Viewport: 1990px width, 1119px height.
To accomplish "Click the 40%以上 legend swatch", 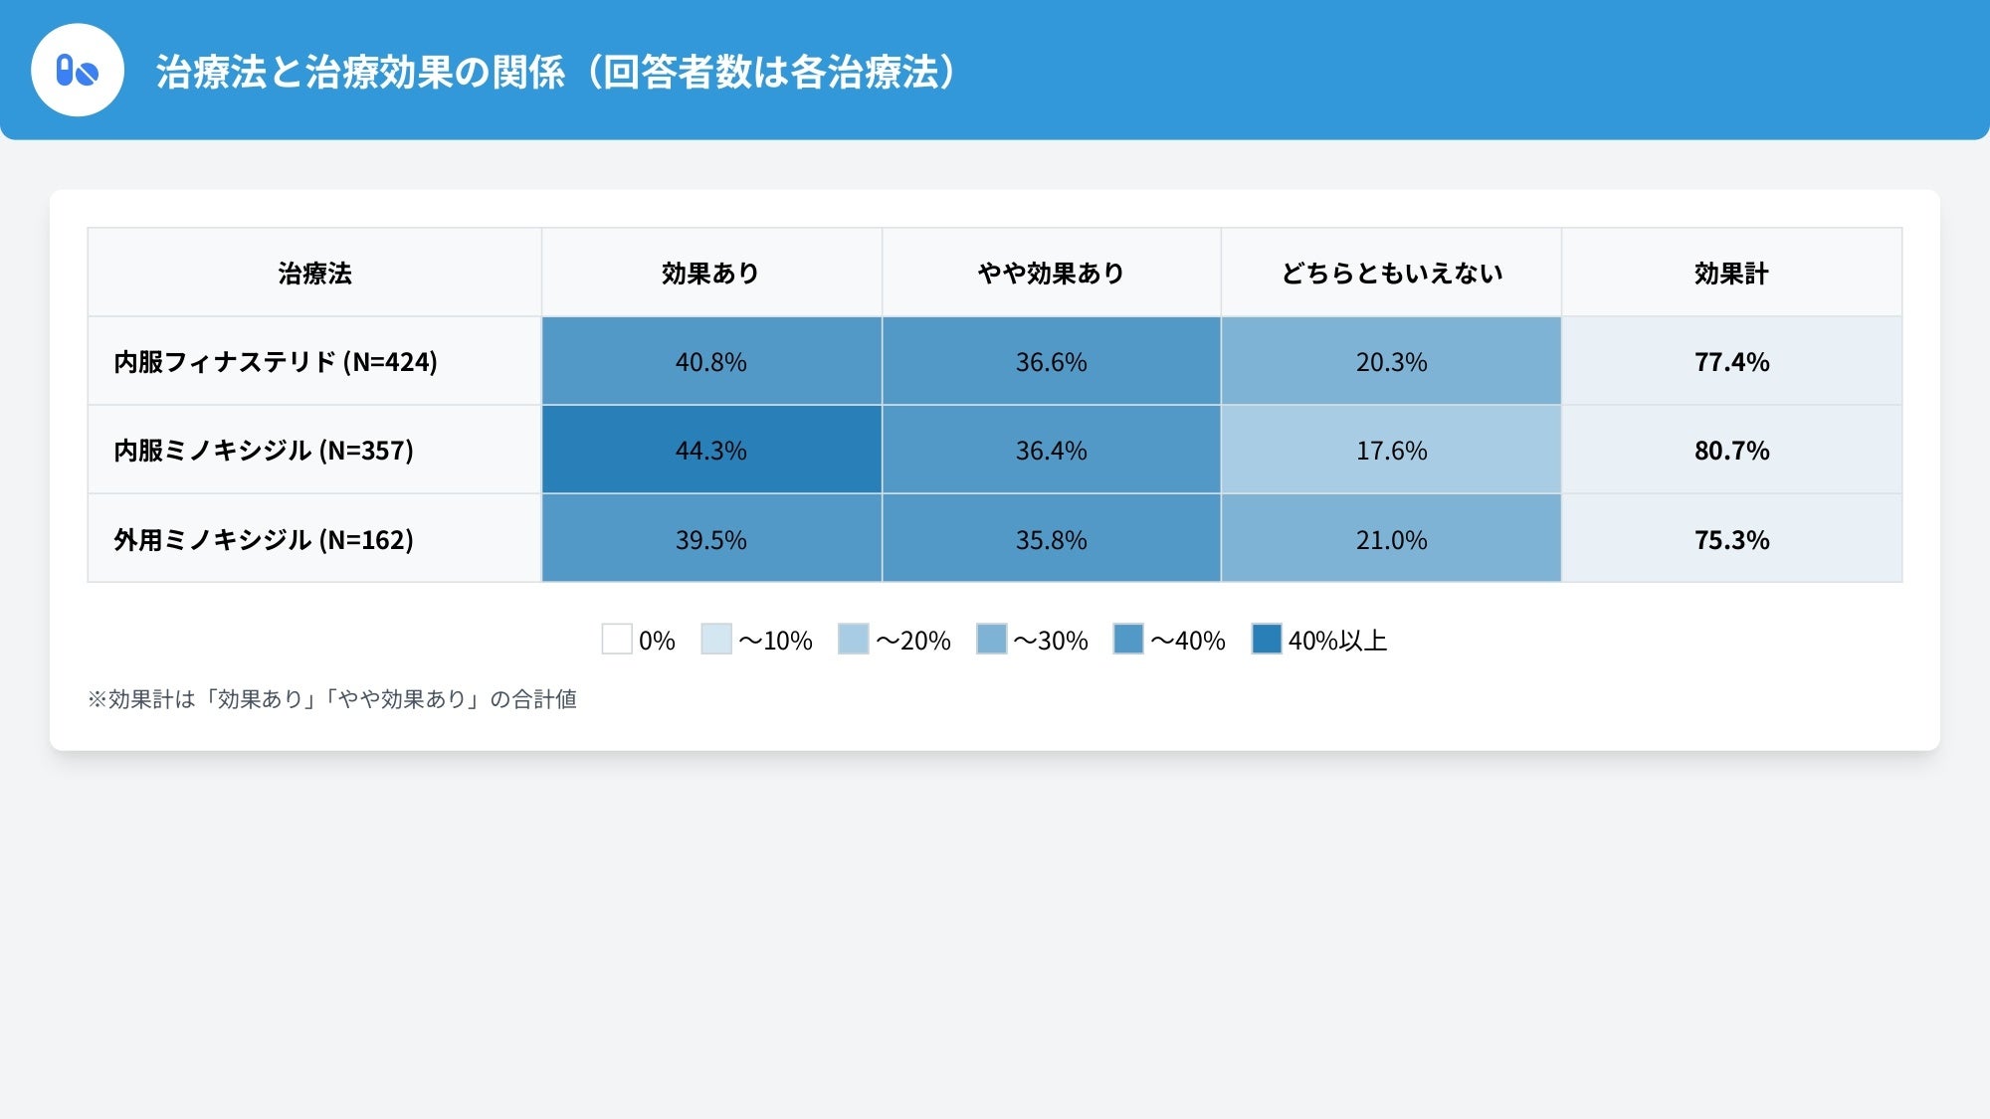I will tap(1267, 639).
